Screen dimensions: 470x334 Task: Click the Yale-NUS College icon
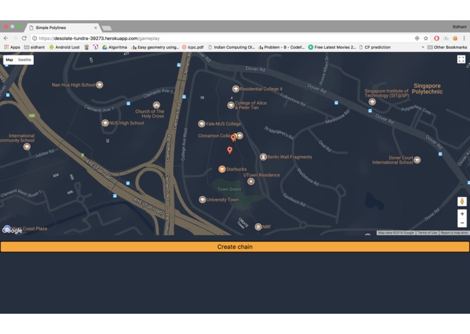(202, 124)
